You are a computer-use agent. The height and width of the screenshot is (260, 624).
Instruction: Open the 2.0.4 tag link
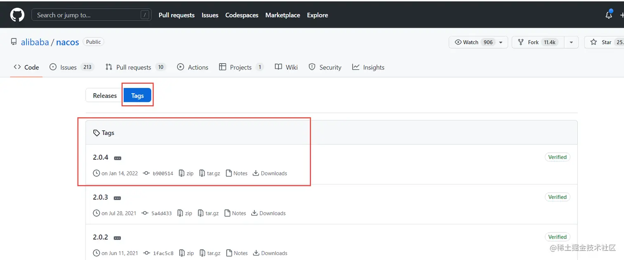point(101,157)
